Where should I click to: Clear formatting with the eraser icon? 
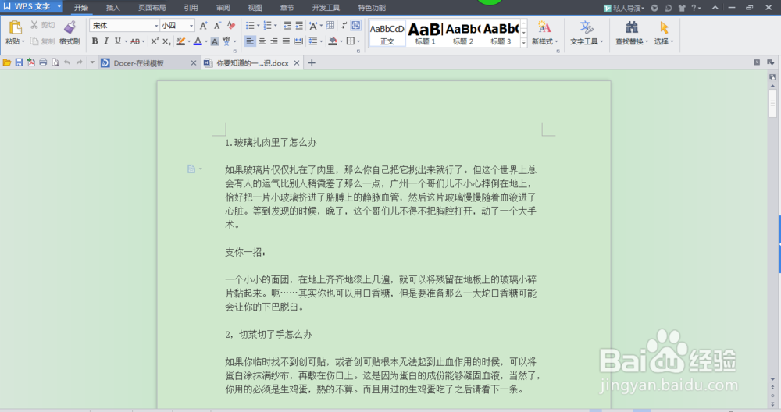231,26
